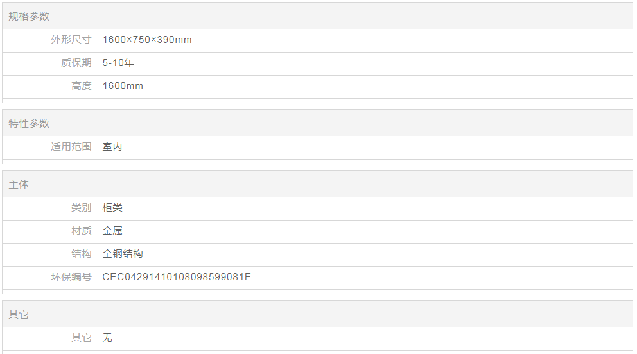Click the 室内 value
The height and width of the screenshot is (354, 637).
[x=112, y=147]
